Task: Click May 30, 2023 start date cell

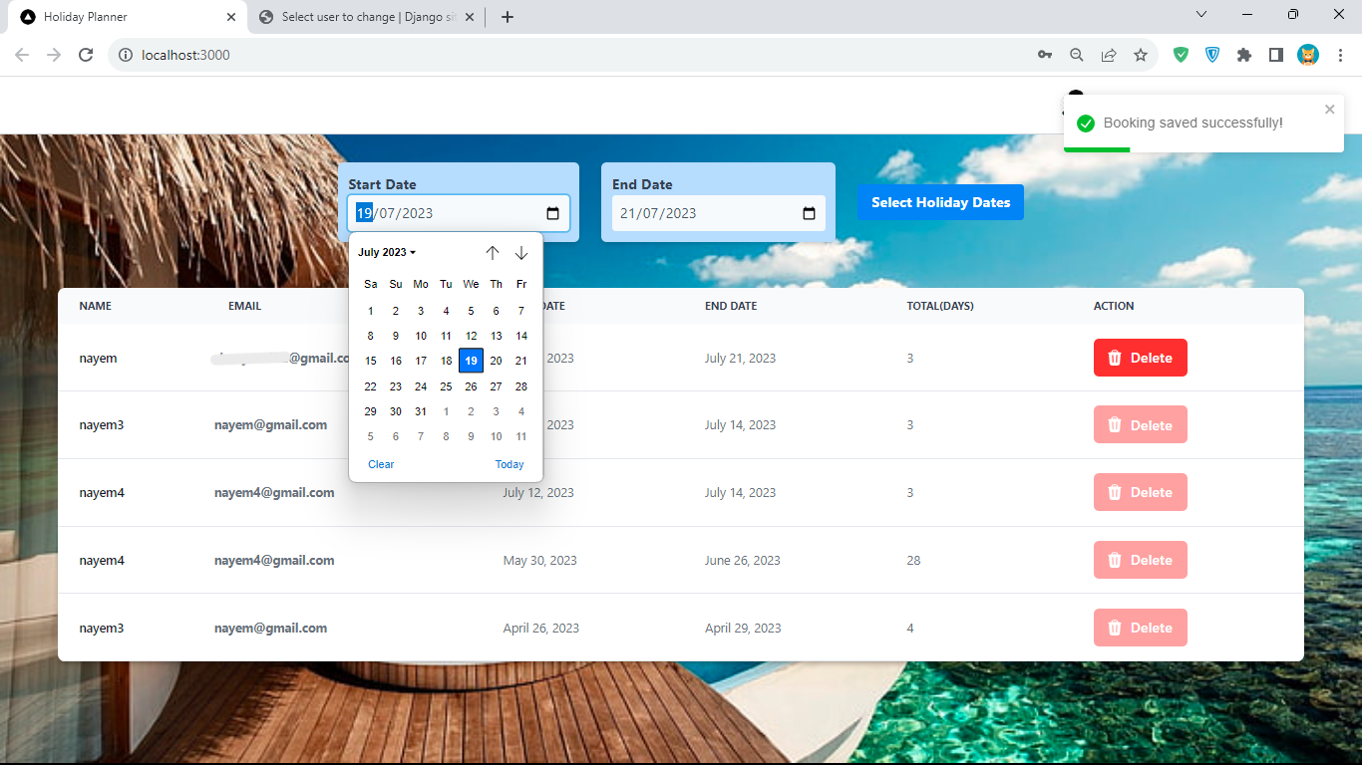Action: coord(540,560)
